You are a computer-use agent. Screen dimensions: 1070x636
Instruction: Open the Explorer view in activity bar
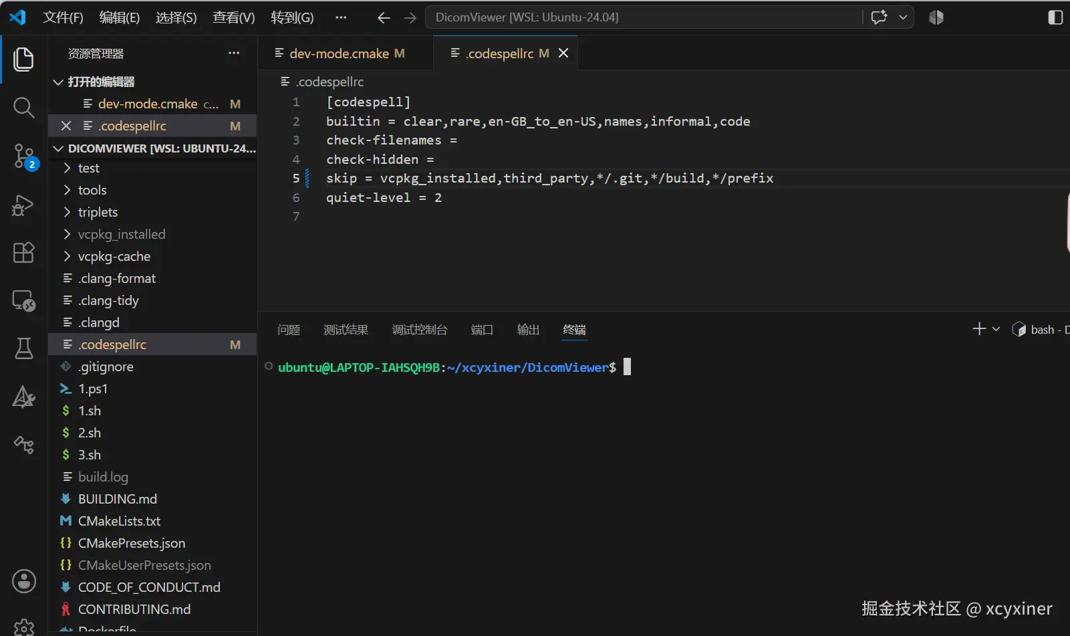pyautogui.click(x=24, y=60)
